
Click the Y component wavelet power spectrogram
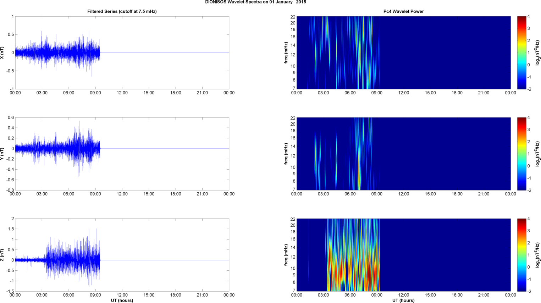click(403, 154)
